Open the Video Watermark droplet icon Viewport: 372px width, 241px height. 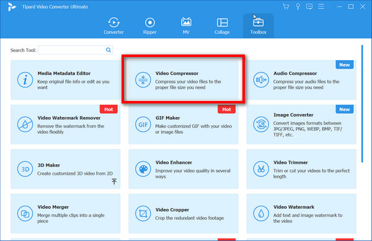click(x=261, y=214)
